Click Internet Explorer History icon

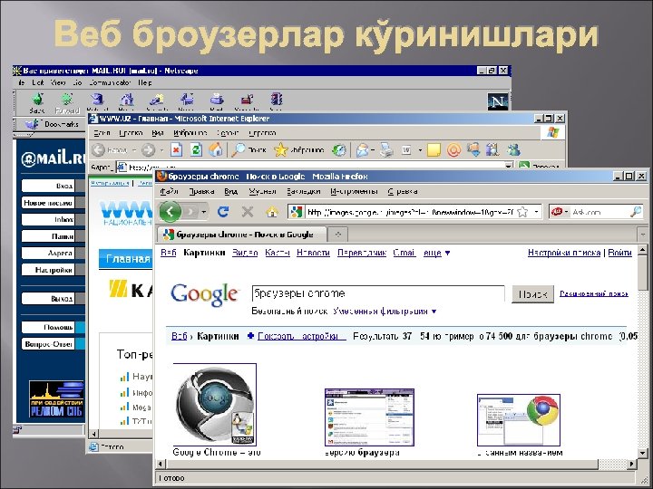pos(338,150)
